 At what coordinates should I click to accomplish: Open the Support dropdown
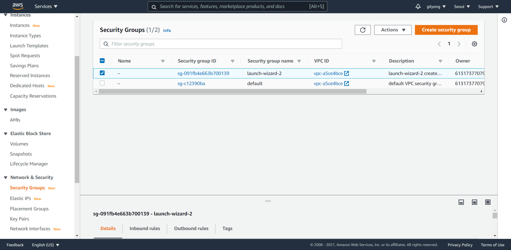click(488, 6)
